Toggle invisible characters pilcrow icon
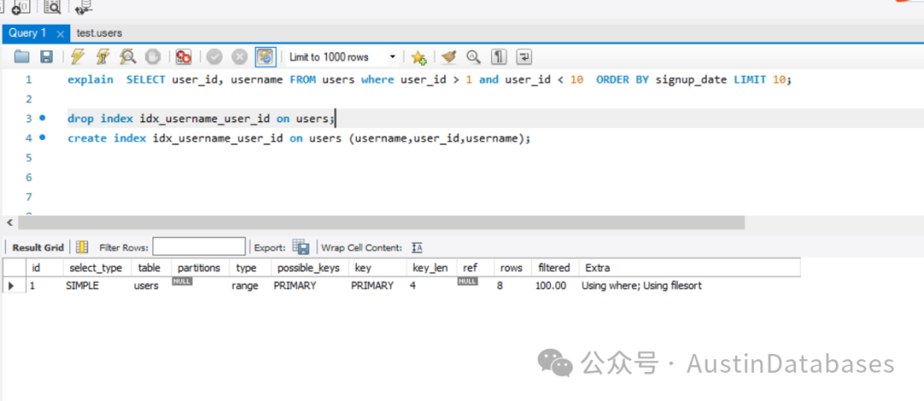The image size is (924, 401). coord(499,56)
